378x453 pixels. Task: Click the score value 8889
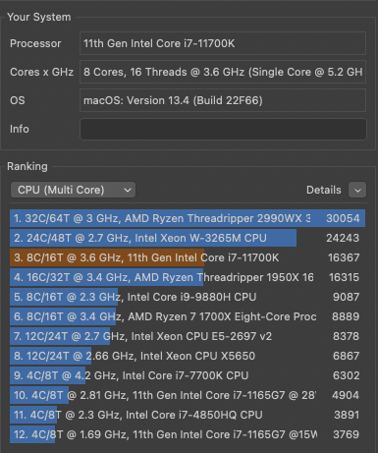(346, 316)
